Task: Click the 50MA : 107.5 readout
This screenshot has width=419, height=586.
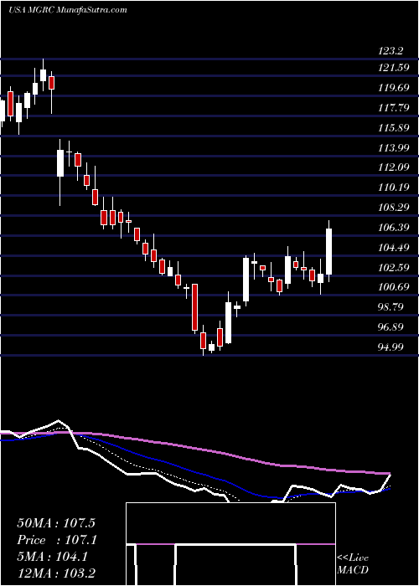Action: pyautogui.click(x=57, y=522)
